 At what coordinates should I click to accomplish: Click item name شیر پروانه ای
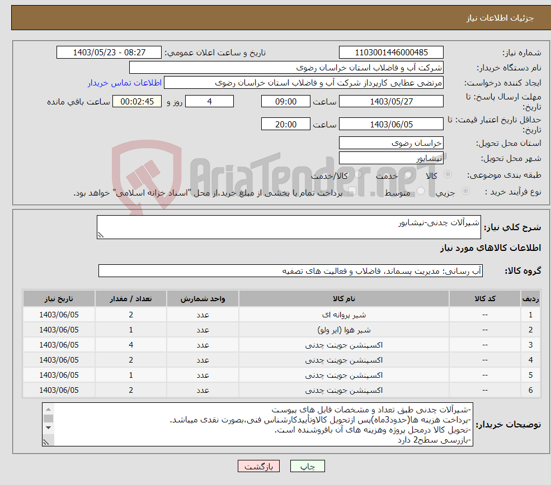pos(344,315)
